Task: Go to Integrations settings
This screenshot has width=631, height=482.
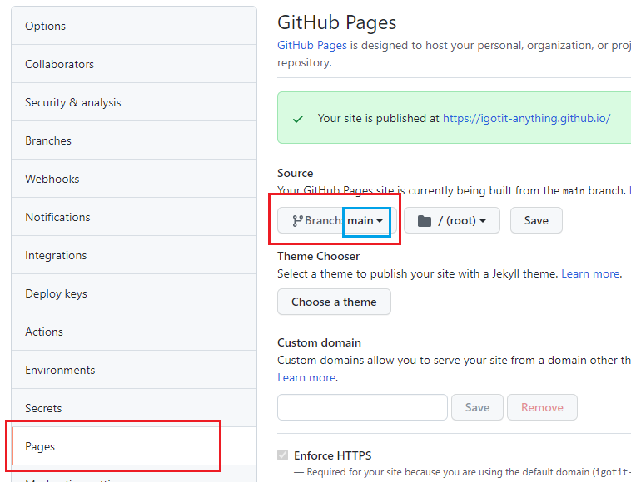Action: 134,255
